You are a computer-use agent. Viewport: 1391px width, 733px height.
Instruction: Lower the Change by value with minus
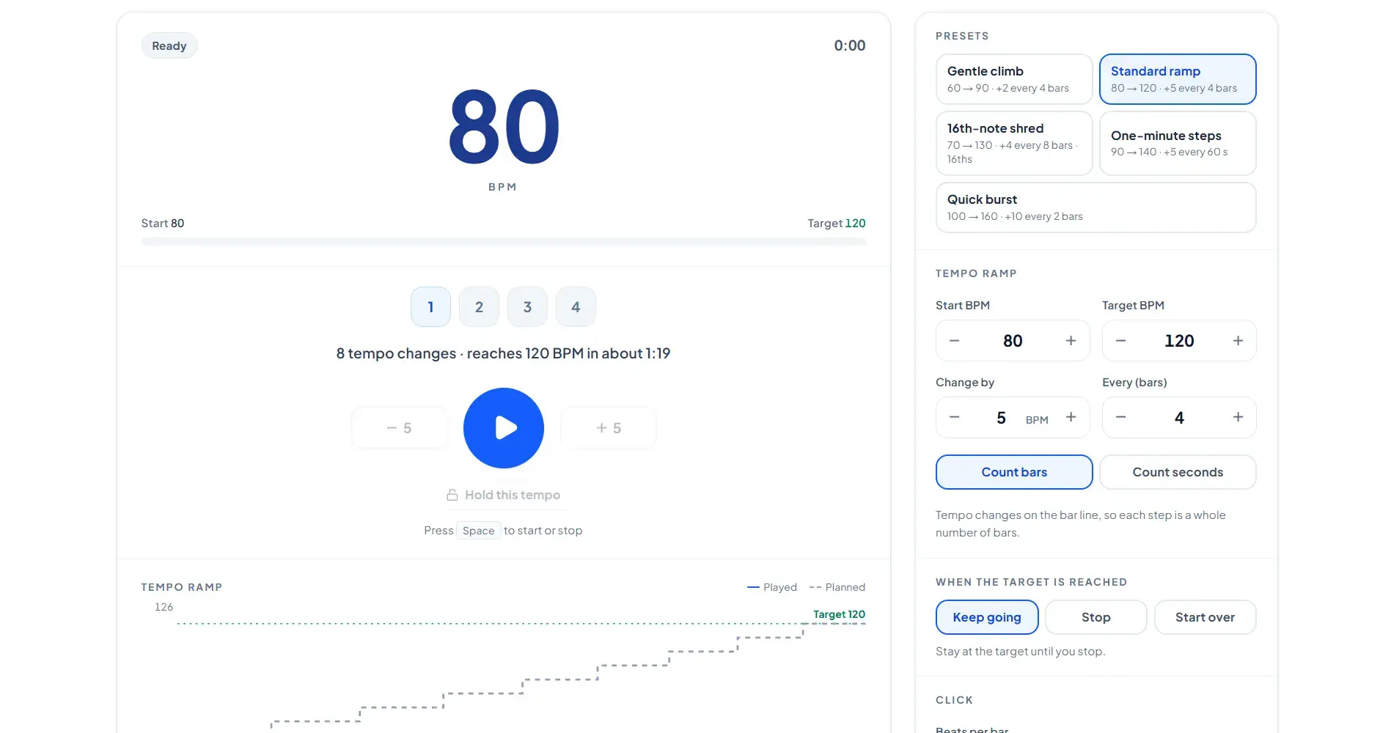(x=954, y=417)
